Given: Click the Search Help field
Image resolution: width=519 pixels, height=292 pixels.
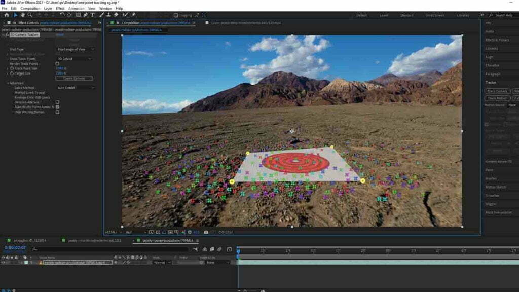Looking at the screenshot, I should (504, 15).
